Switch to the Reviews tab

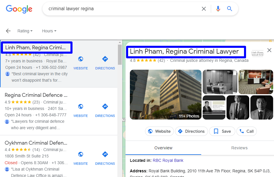click(x=239, y=148)
